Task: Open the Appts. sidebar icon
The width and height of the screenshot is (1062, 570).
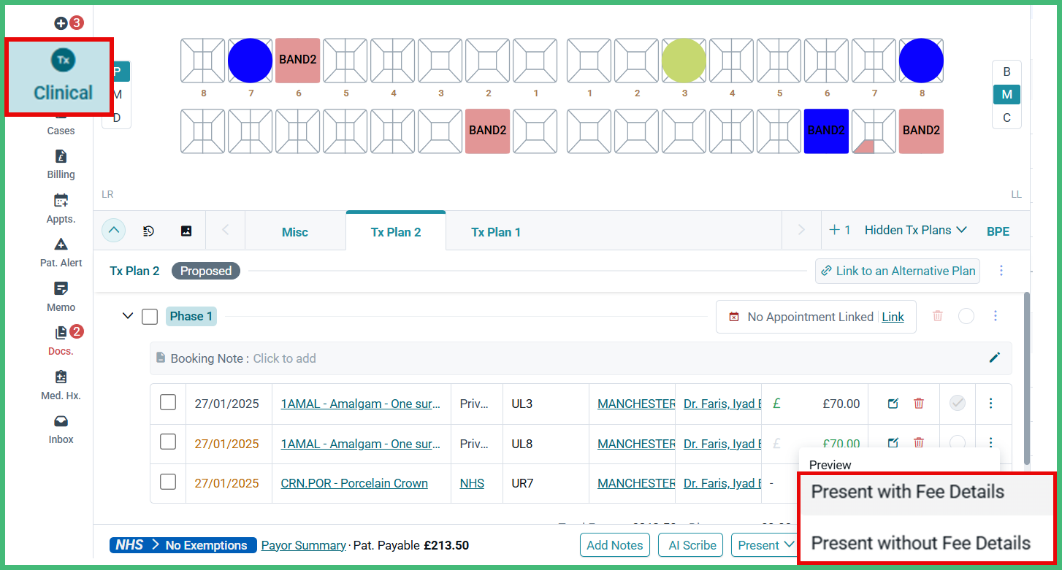Action: click(61, 208)
